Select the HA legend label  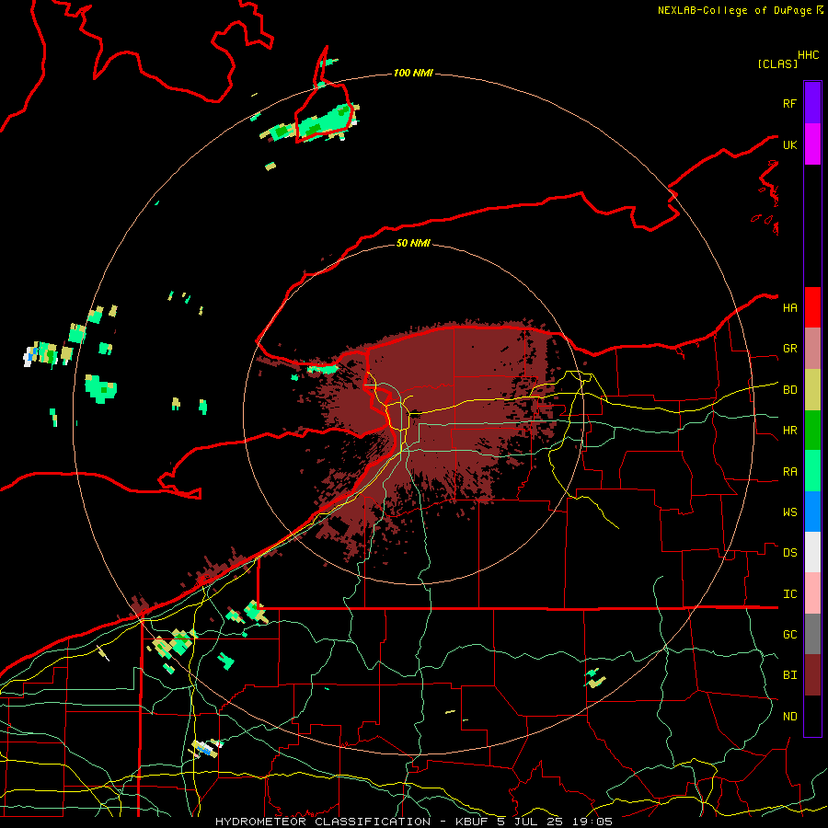[789, 308]
